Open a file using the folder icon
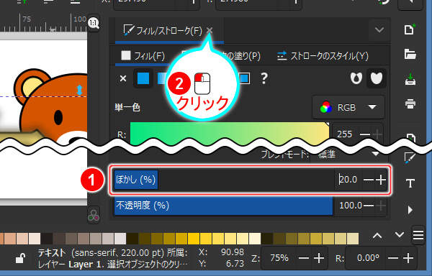432x276 pixels. [410, 54]
